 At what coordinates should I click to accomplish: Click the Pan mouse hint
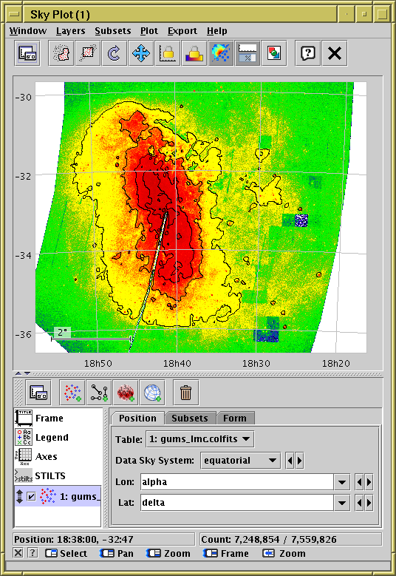click(x=116, y=553)
